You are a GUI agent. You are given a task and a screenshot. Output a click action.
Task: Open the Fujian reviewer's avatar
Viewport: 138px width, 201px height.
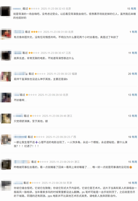pyautogui.click(x=6, y=76)
